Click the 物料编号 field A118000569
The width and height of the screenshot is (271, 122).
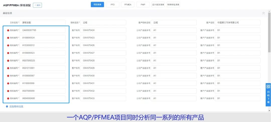(42, 83)
